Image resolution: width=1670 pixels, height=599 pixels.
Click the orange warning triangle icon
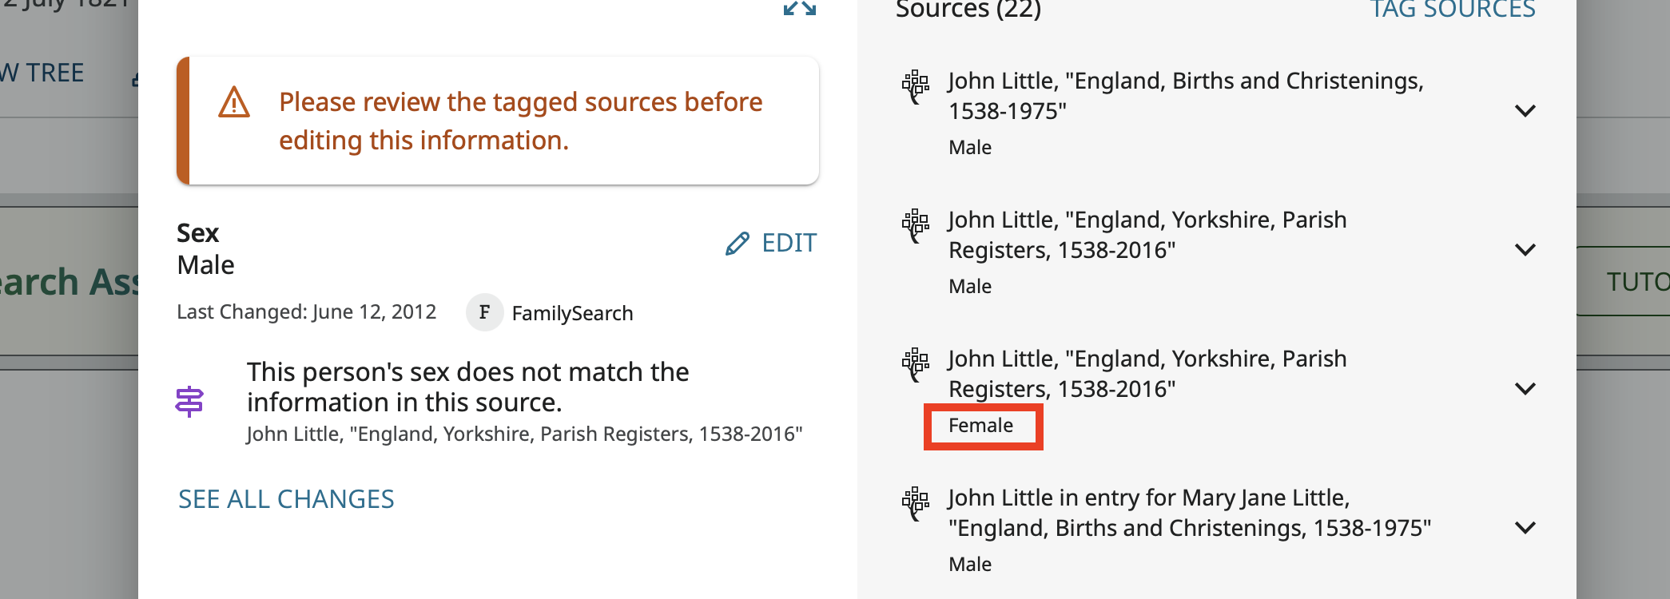tap(234, 103)
